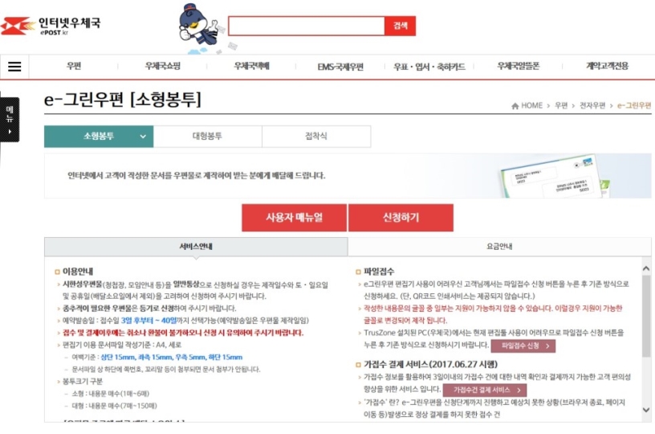The height and width of the screenshot is (434, 655).
Task: Click the 인터넷우체국 ePOST logo
Action: point(51,26)
